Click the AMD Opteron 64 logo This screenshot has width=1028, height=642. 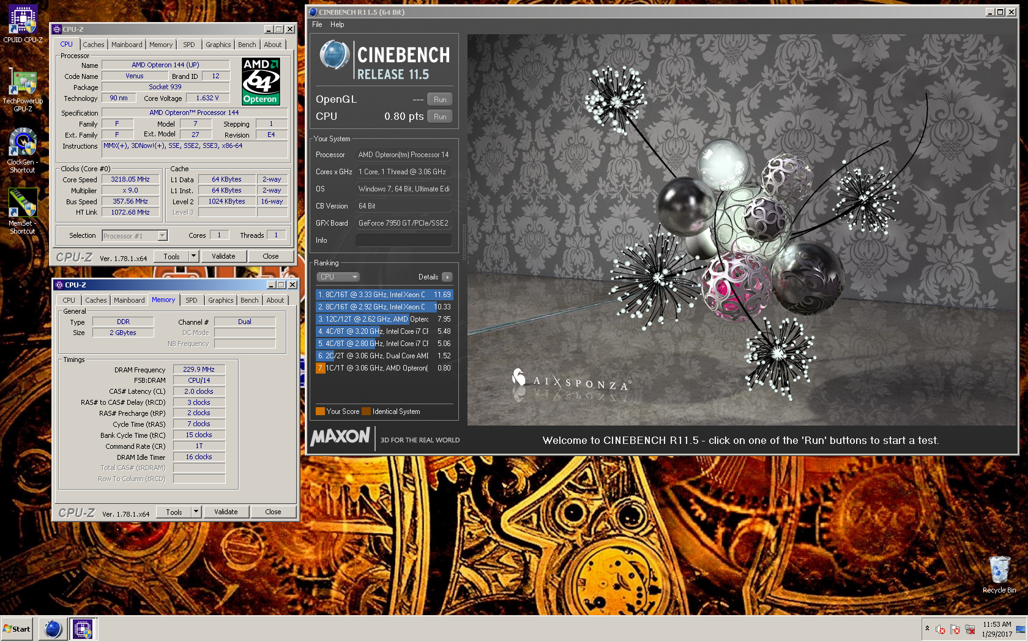(x=261, y=81)
